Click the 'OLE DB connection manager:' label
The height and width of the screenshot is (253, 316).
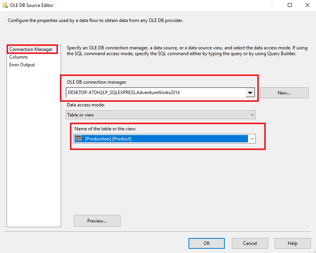coord(97,82)
